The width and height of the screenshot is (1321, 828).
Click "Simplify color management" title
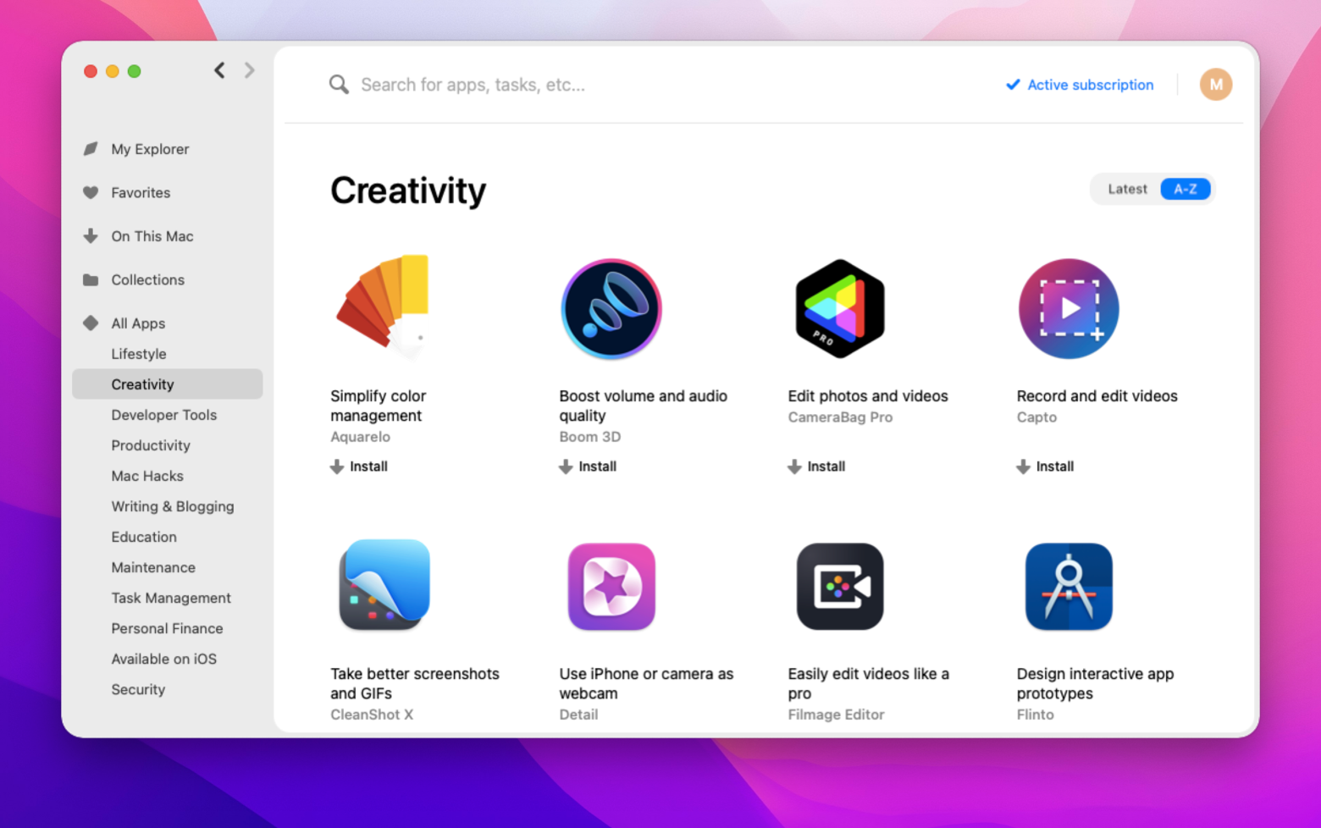pyautogui.click(x=379, y=406)
